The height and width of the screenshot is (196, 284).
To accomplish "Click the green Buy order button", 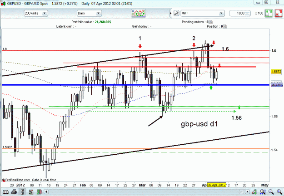I will (x=269, y=13).
